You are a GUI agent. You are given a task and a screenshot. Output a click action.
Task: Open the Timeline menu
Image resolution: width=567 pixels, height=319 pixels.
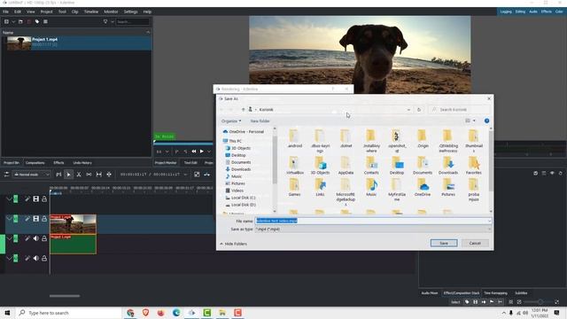click(x=91, y=12)
